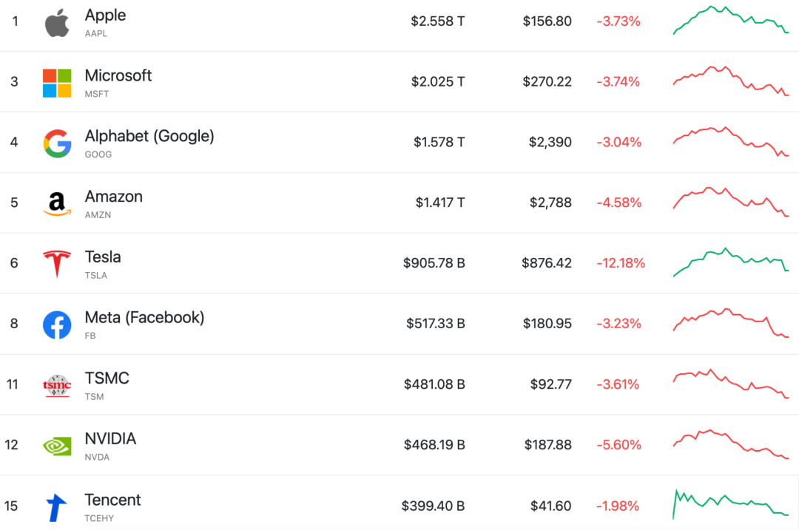Click the Apple logo icon
Image resolution: width=799 pixels, height=530 pixels.
click(x=57, y=22)
